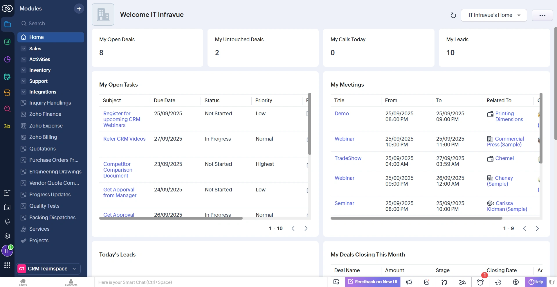Open the analytics chart icon in left sidebar
This screenshot has width=557, height=287.
click(x=7, y=42)
